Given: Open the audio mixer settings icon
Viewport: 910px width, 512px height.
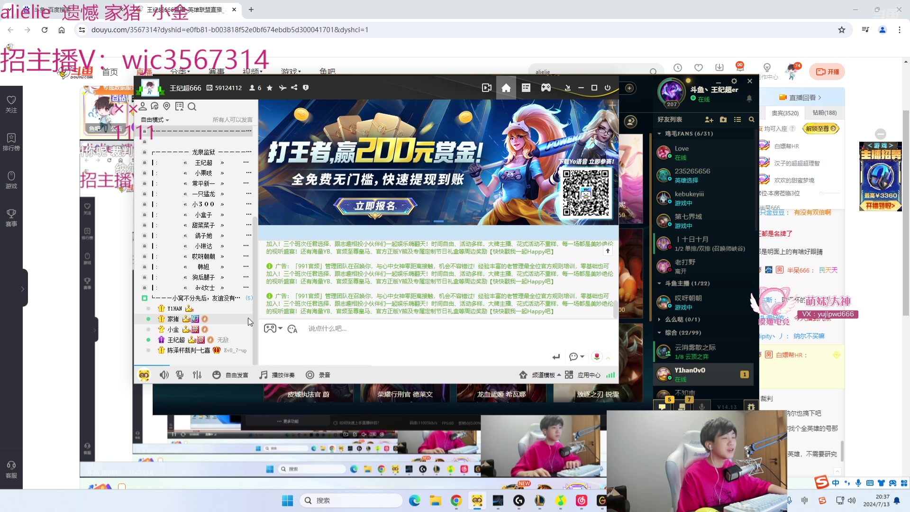Looking at the screenshot, I should (197, 375).
